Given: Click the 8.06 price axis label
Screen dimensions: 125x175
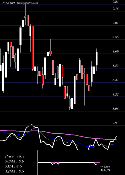Looking at the screenshot, I should (115, 108).
